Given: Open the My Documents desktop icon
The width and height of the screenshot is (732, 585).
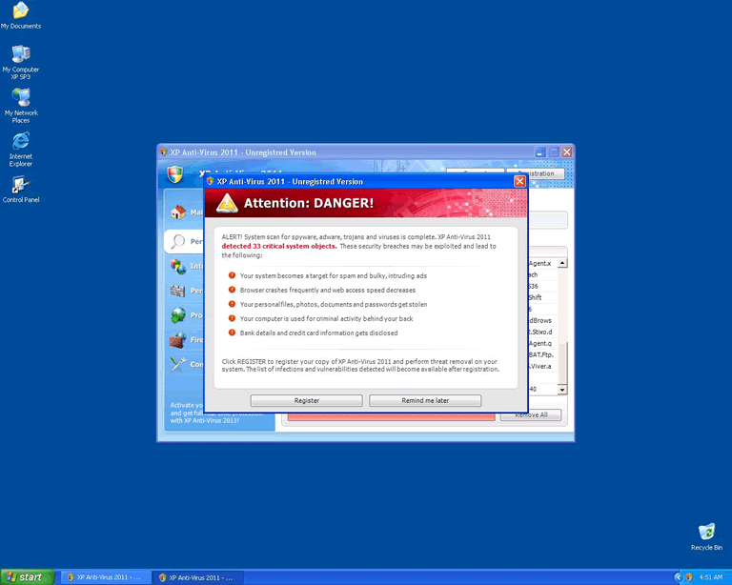Looking at the screenshot, I should click(x=20, y=12).
